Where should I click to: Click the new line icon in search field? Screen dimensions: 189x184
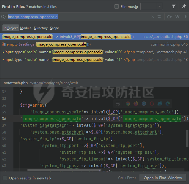[x=159, y=17]
